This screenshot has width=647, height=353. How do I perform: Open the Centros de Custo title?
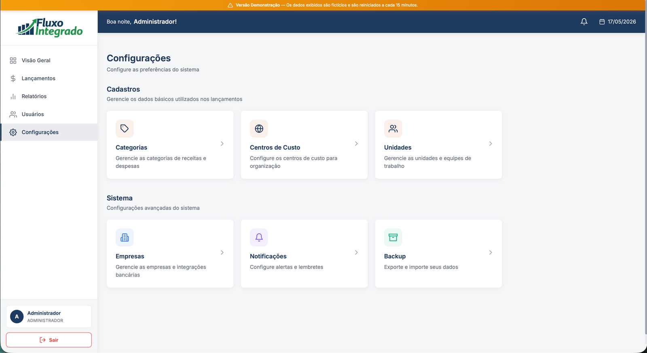coord(275,148)
